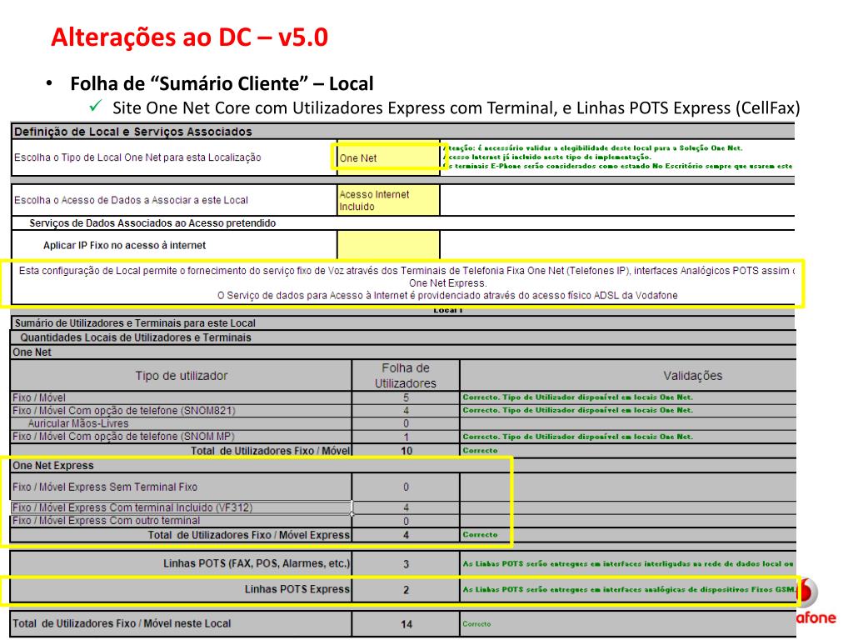Click value 2 in 'Linhas POTS Express' row

[406, 590]
